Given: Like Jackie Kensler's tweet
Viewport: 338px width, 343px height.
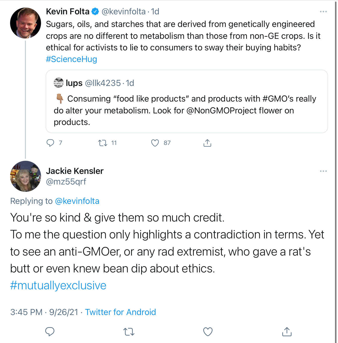Looking at the screenshot, I should tap(208, 332).
